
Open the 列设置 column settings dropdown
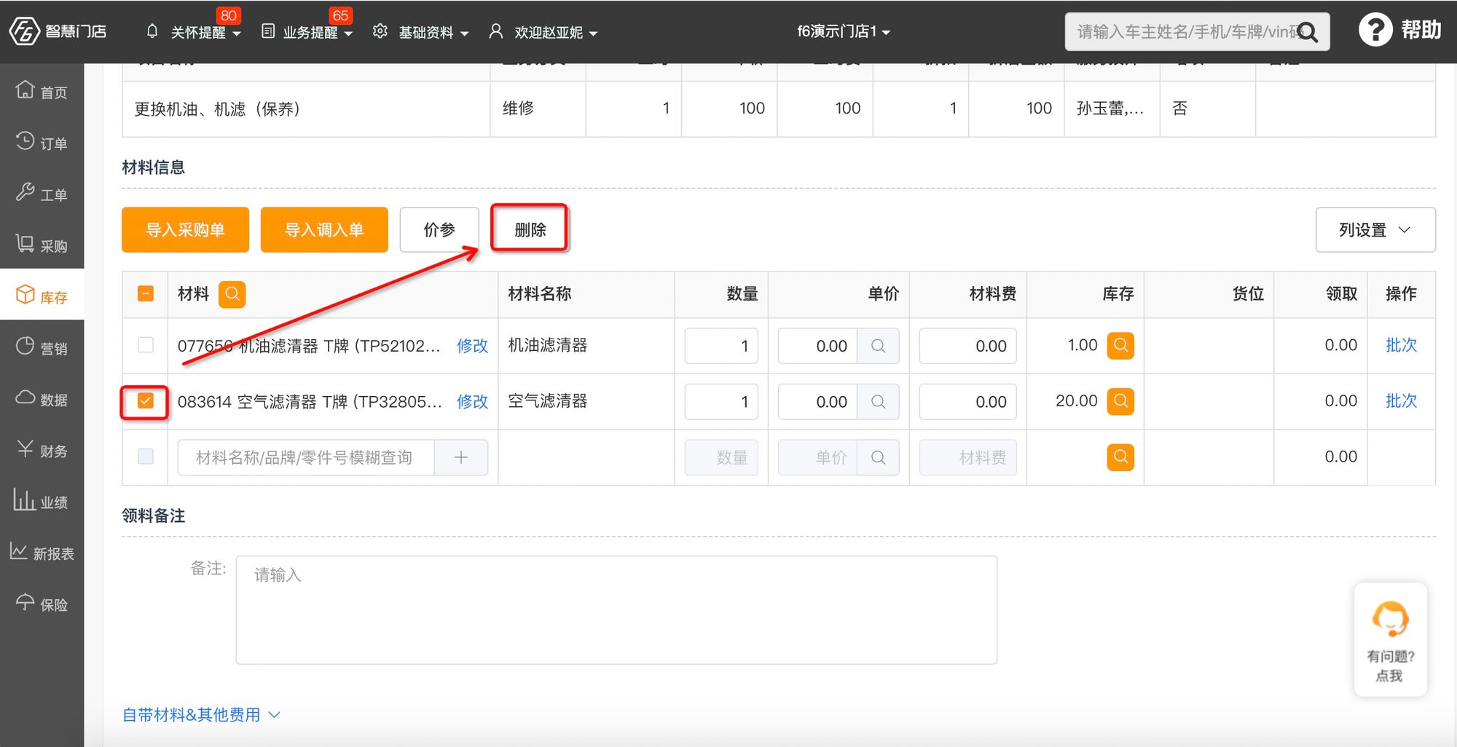(x=1375, y=230)
